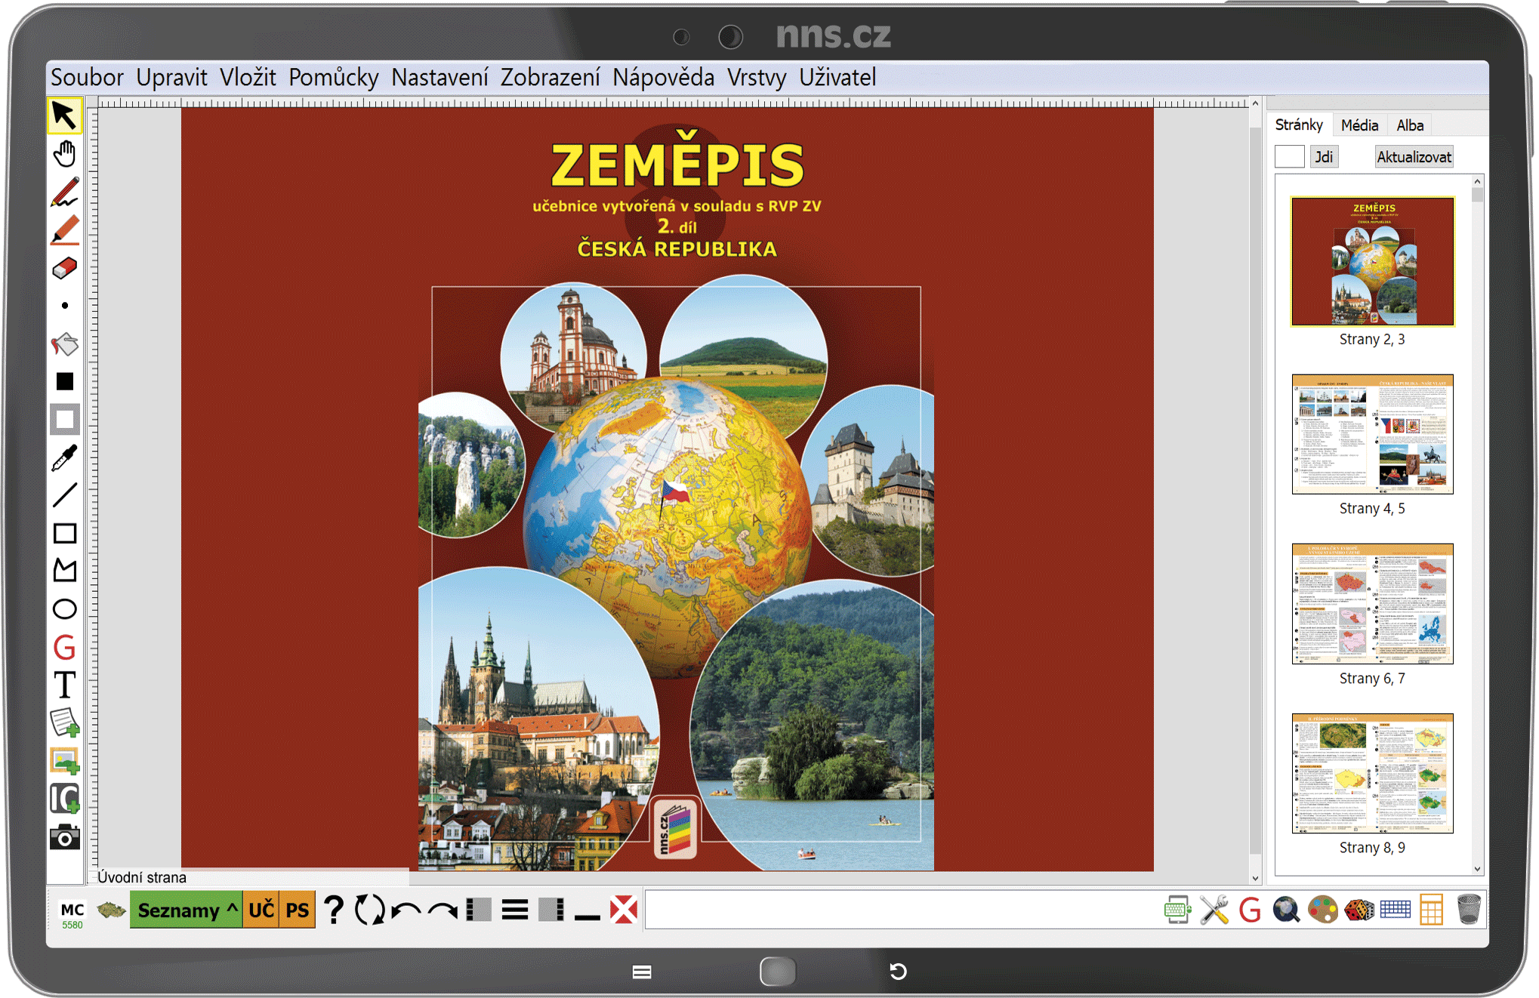Screen dimensions: 1539x998
Task: Click the trash bin icon
Action: tap(1469, 910)
